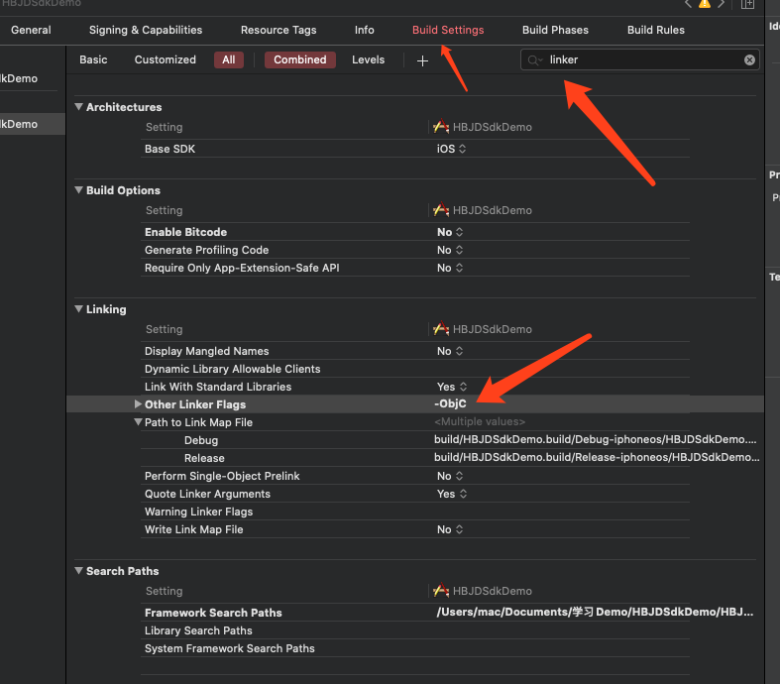Image resolution: width=780 pixels, height=684 pixels.
Task: Collapse the Architectures section
Action: coord(78,106)
